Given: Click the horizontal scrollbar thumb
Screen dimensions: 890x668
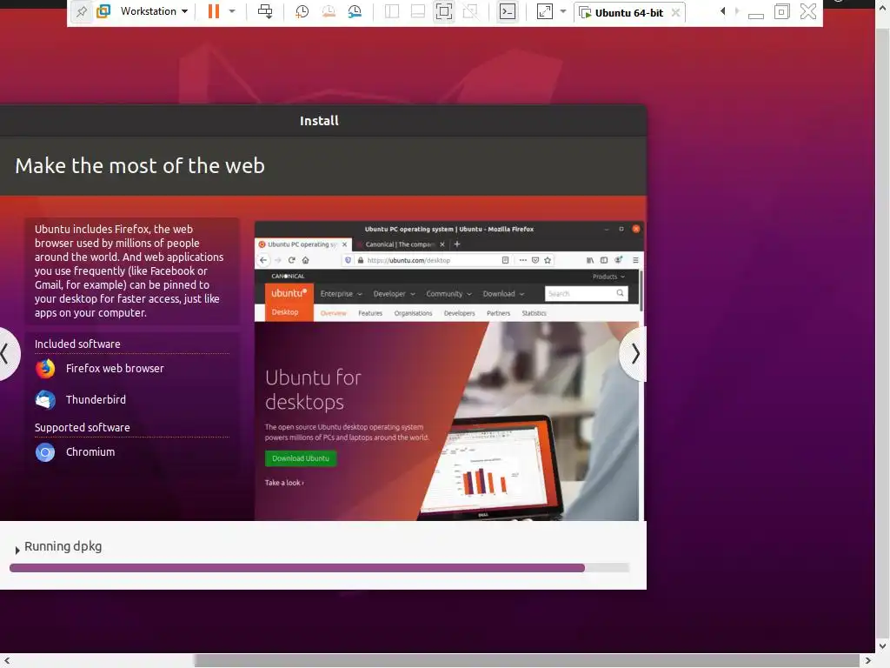Looking at the screenshot, I should (x=527, y=661).
